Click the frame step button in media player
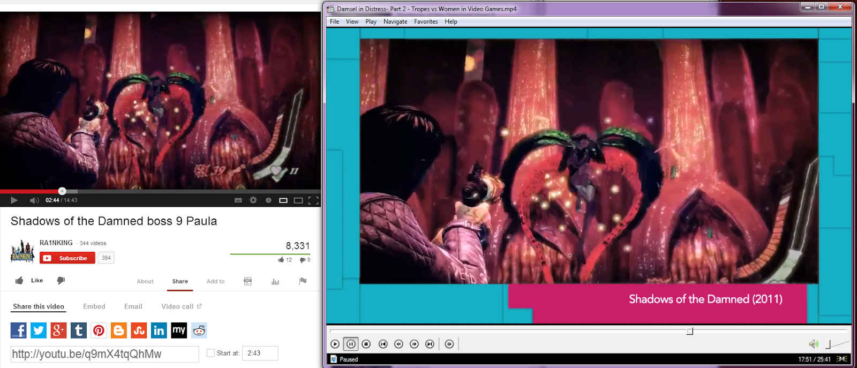Image resolution: width=857 pixels, height=368 pixels. (x=449, y=344)
